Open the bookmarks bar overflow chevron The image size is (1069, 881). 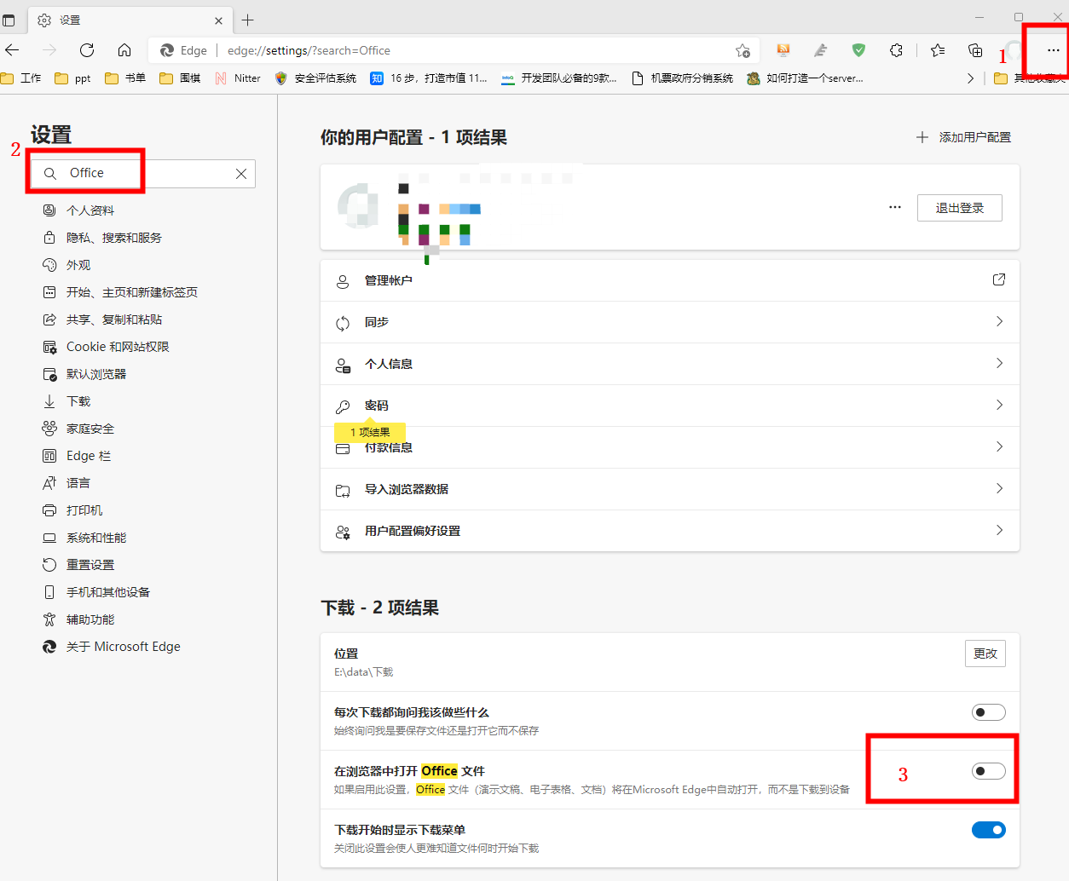pos(971,78)
